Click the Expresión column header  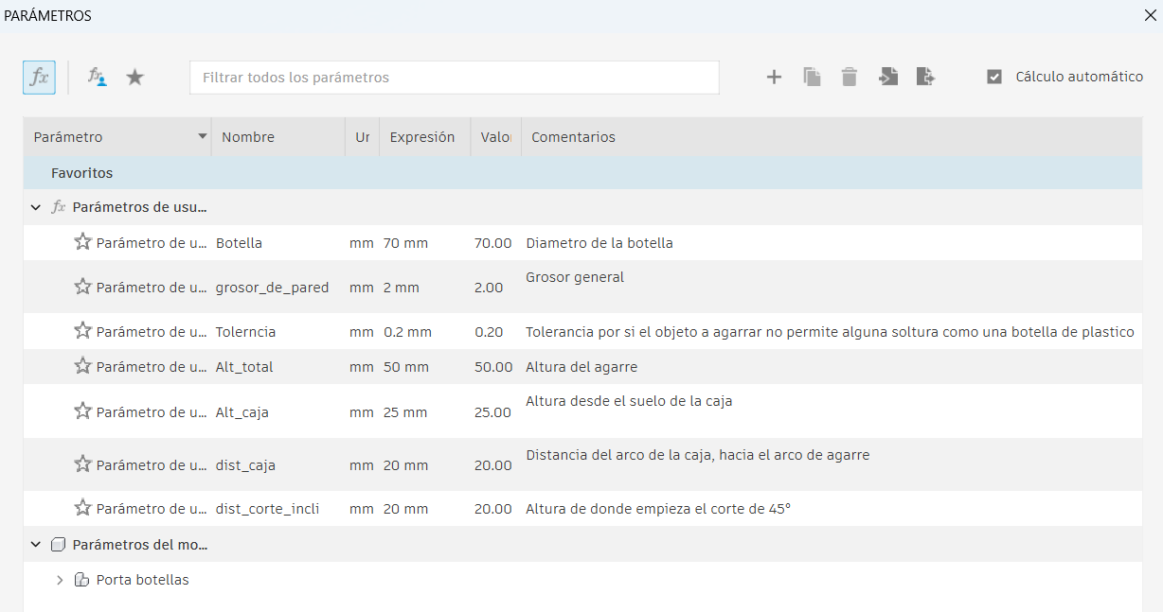[424, 137]
